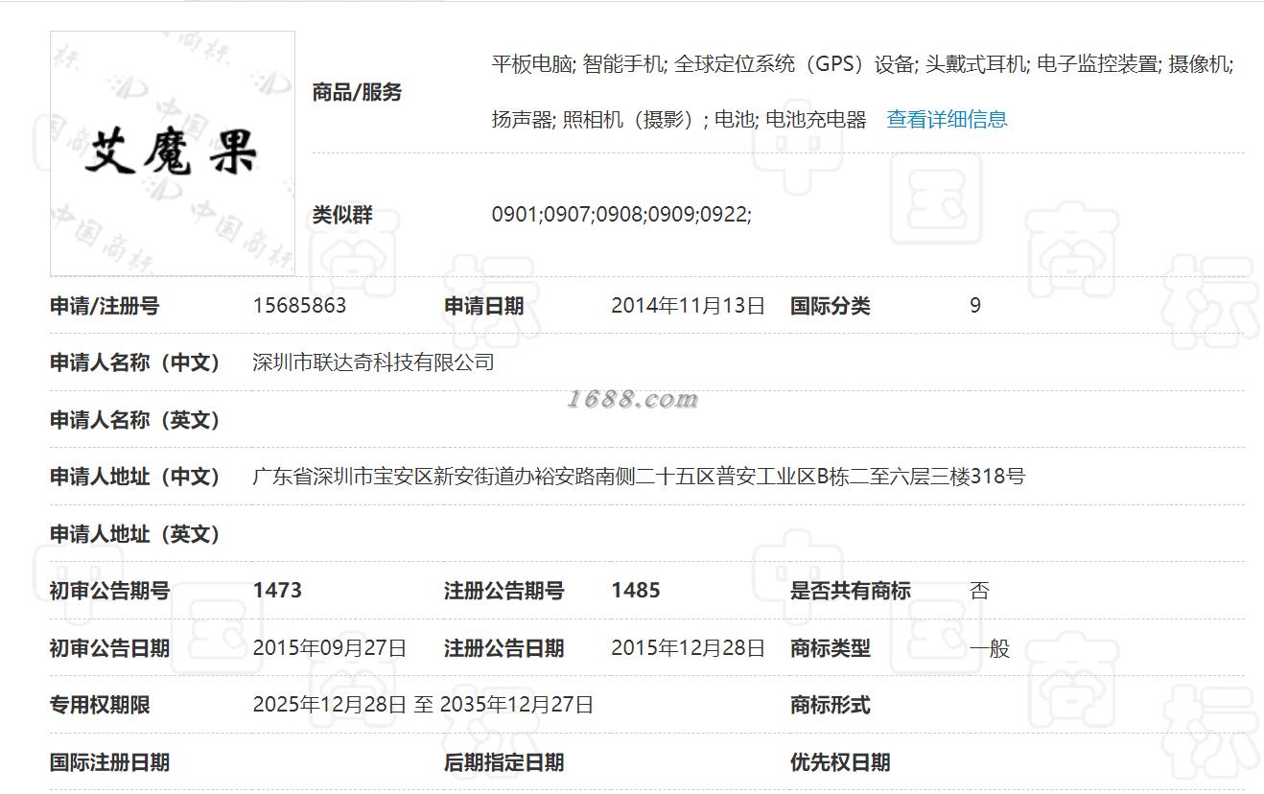Click the 后期指定日期 label
This screenshot has width=1264, height=794.
(x=503, y=762)
